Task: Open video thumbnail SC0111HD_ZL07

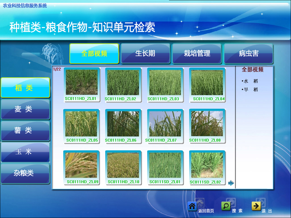Action: click(165, 126)
